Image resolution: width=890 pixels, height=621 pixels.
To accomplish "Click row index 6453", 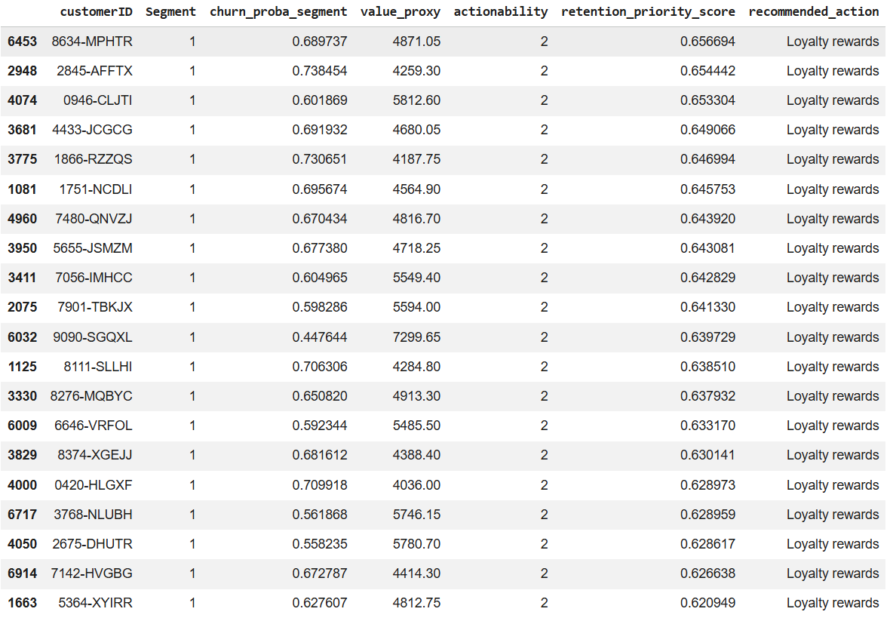I will point(21,42).
